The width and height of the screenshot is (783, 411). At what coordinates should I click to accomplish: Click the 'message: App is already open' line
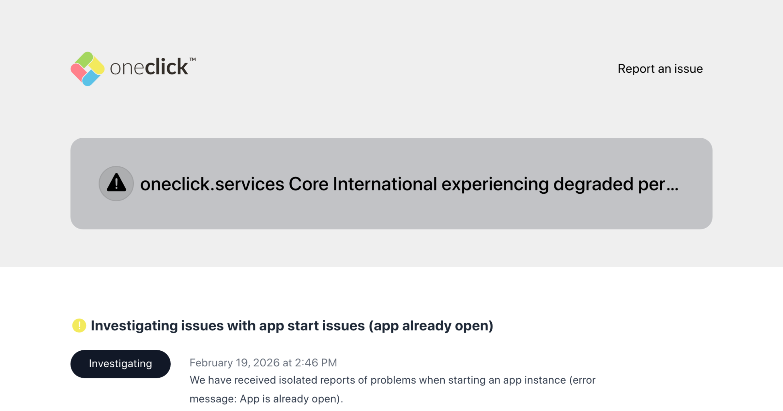[266, 399]
